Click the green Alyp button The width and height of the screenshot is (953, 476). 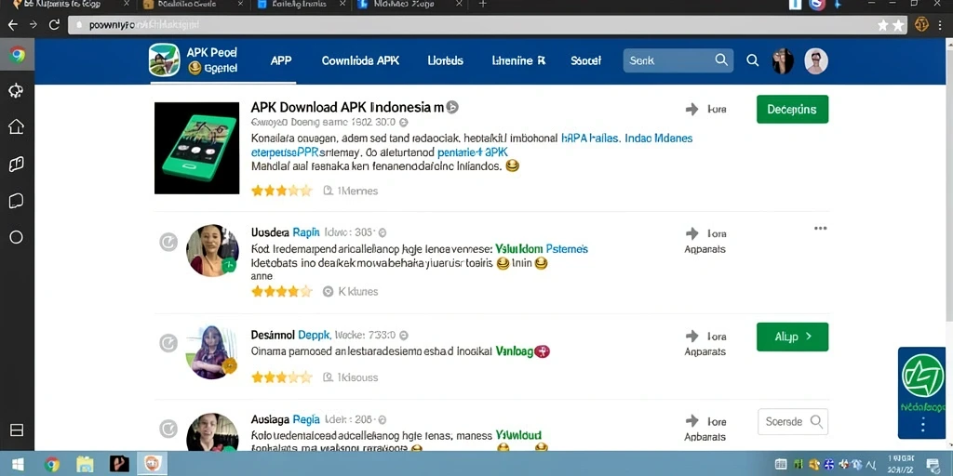tap(793, 337)
